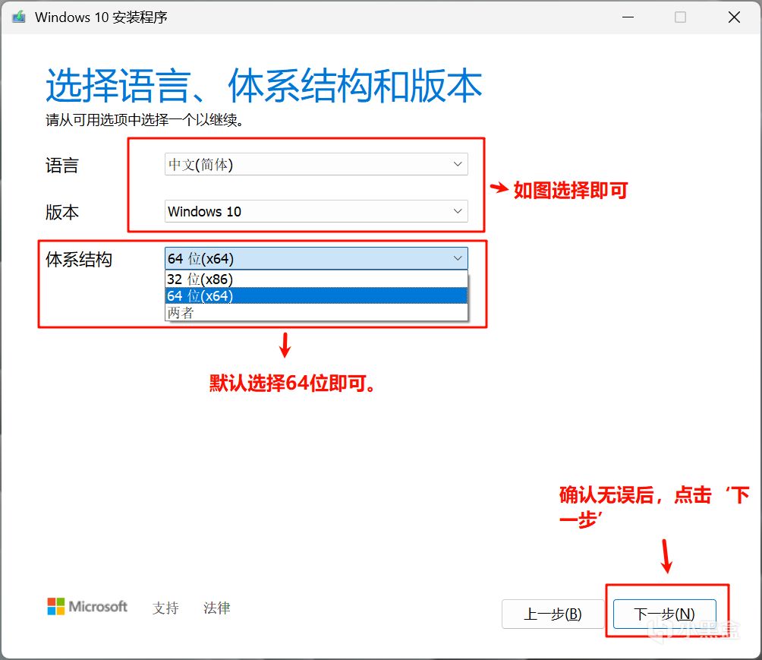The width and height of the screenshot is (762, 660).
Task: Choose 64 位(x64) in the dropdown list
Action: [x=316, y=295]
